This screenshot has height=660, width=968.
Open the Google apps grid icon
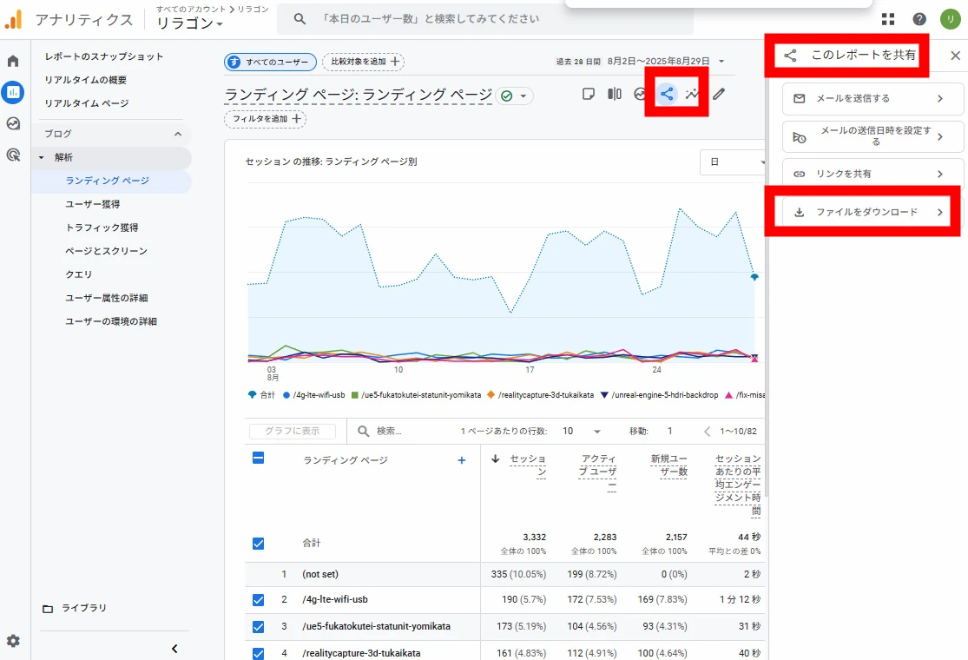coord(888,19)
